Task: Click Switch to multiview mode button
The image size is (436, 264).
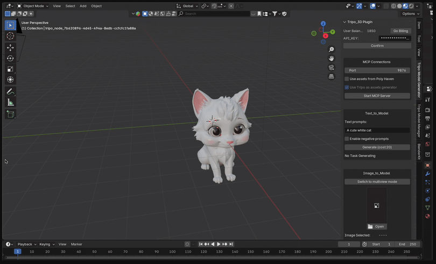Action: point(377,182)
